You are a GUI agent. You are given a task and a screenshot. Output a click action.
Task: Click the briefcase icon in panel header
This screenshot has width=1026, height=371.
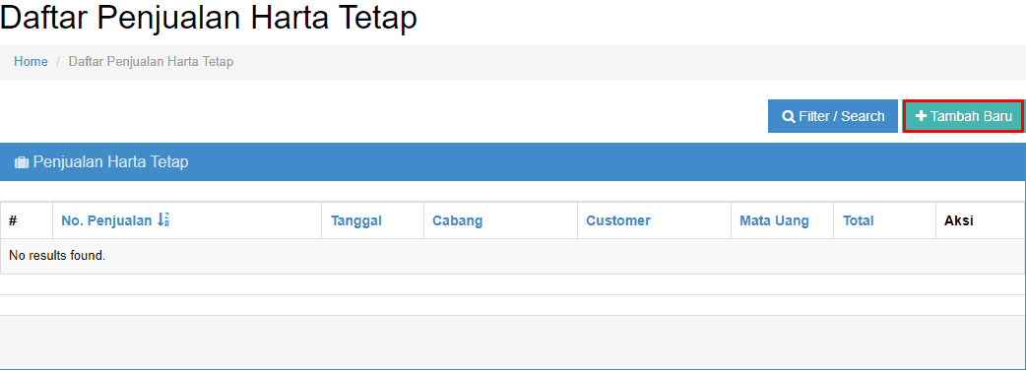coord(22,162)
